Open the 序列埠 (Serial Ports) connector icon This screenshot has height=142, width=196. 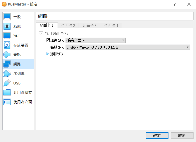7,73
